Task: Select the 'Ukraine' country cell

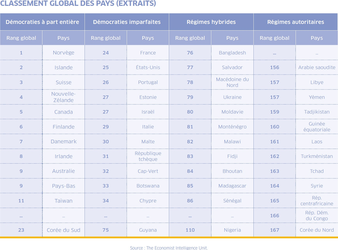Action: 232,97
